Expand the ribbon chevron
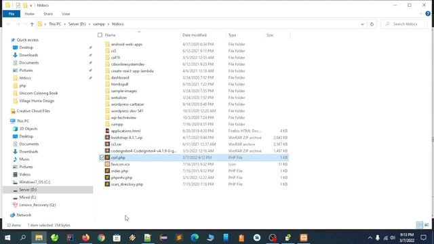Viewport: 434px width, 244px height. (x=420, y=14)
